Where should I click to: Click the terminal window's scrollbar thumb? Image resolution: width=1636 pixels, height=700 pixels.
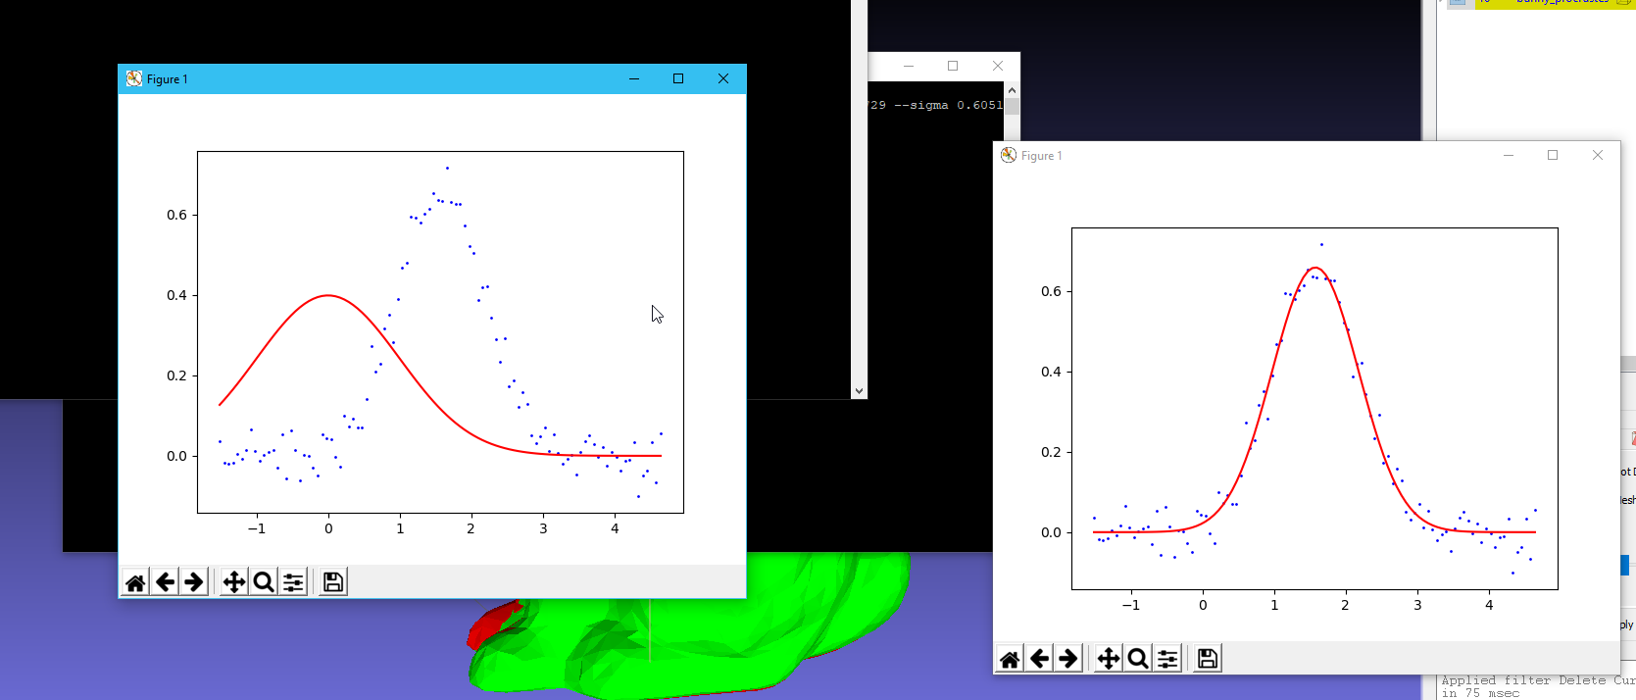pos(1012,106)
